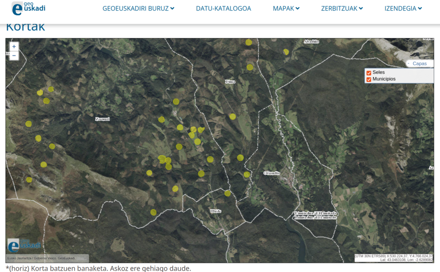The height and width of the screenshot is (272, 440).
Task: Toggle the Municipios layer checkbox
Action: [x=368, y=79]
